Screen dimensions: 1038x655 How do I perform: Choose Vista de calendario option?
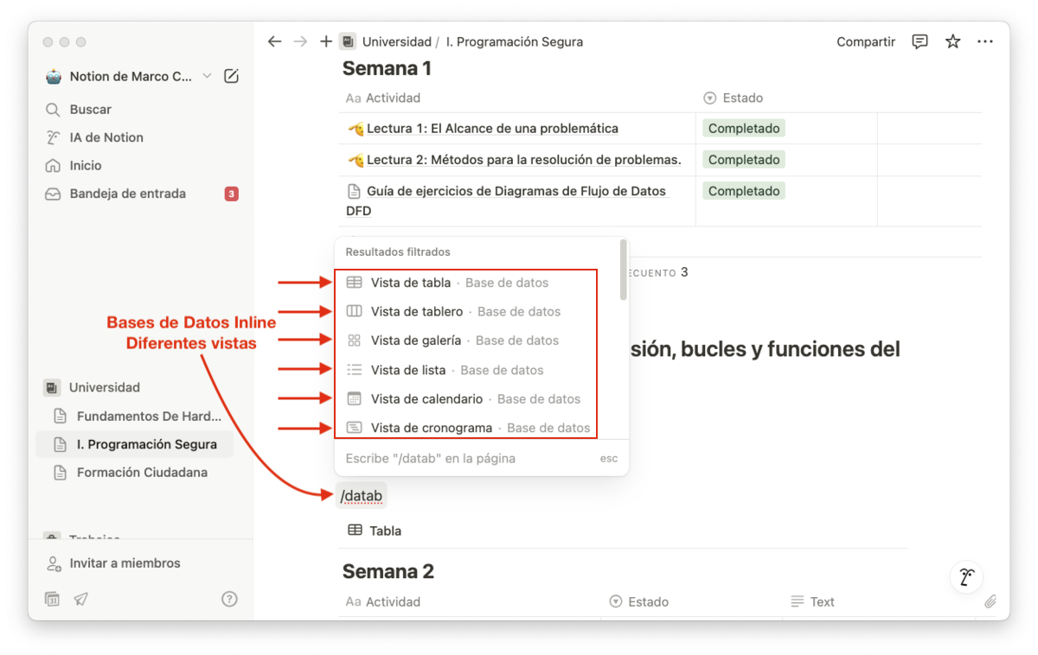click(426, 399)
